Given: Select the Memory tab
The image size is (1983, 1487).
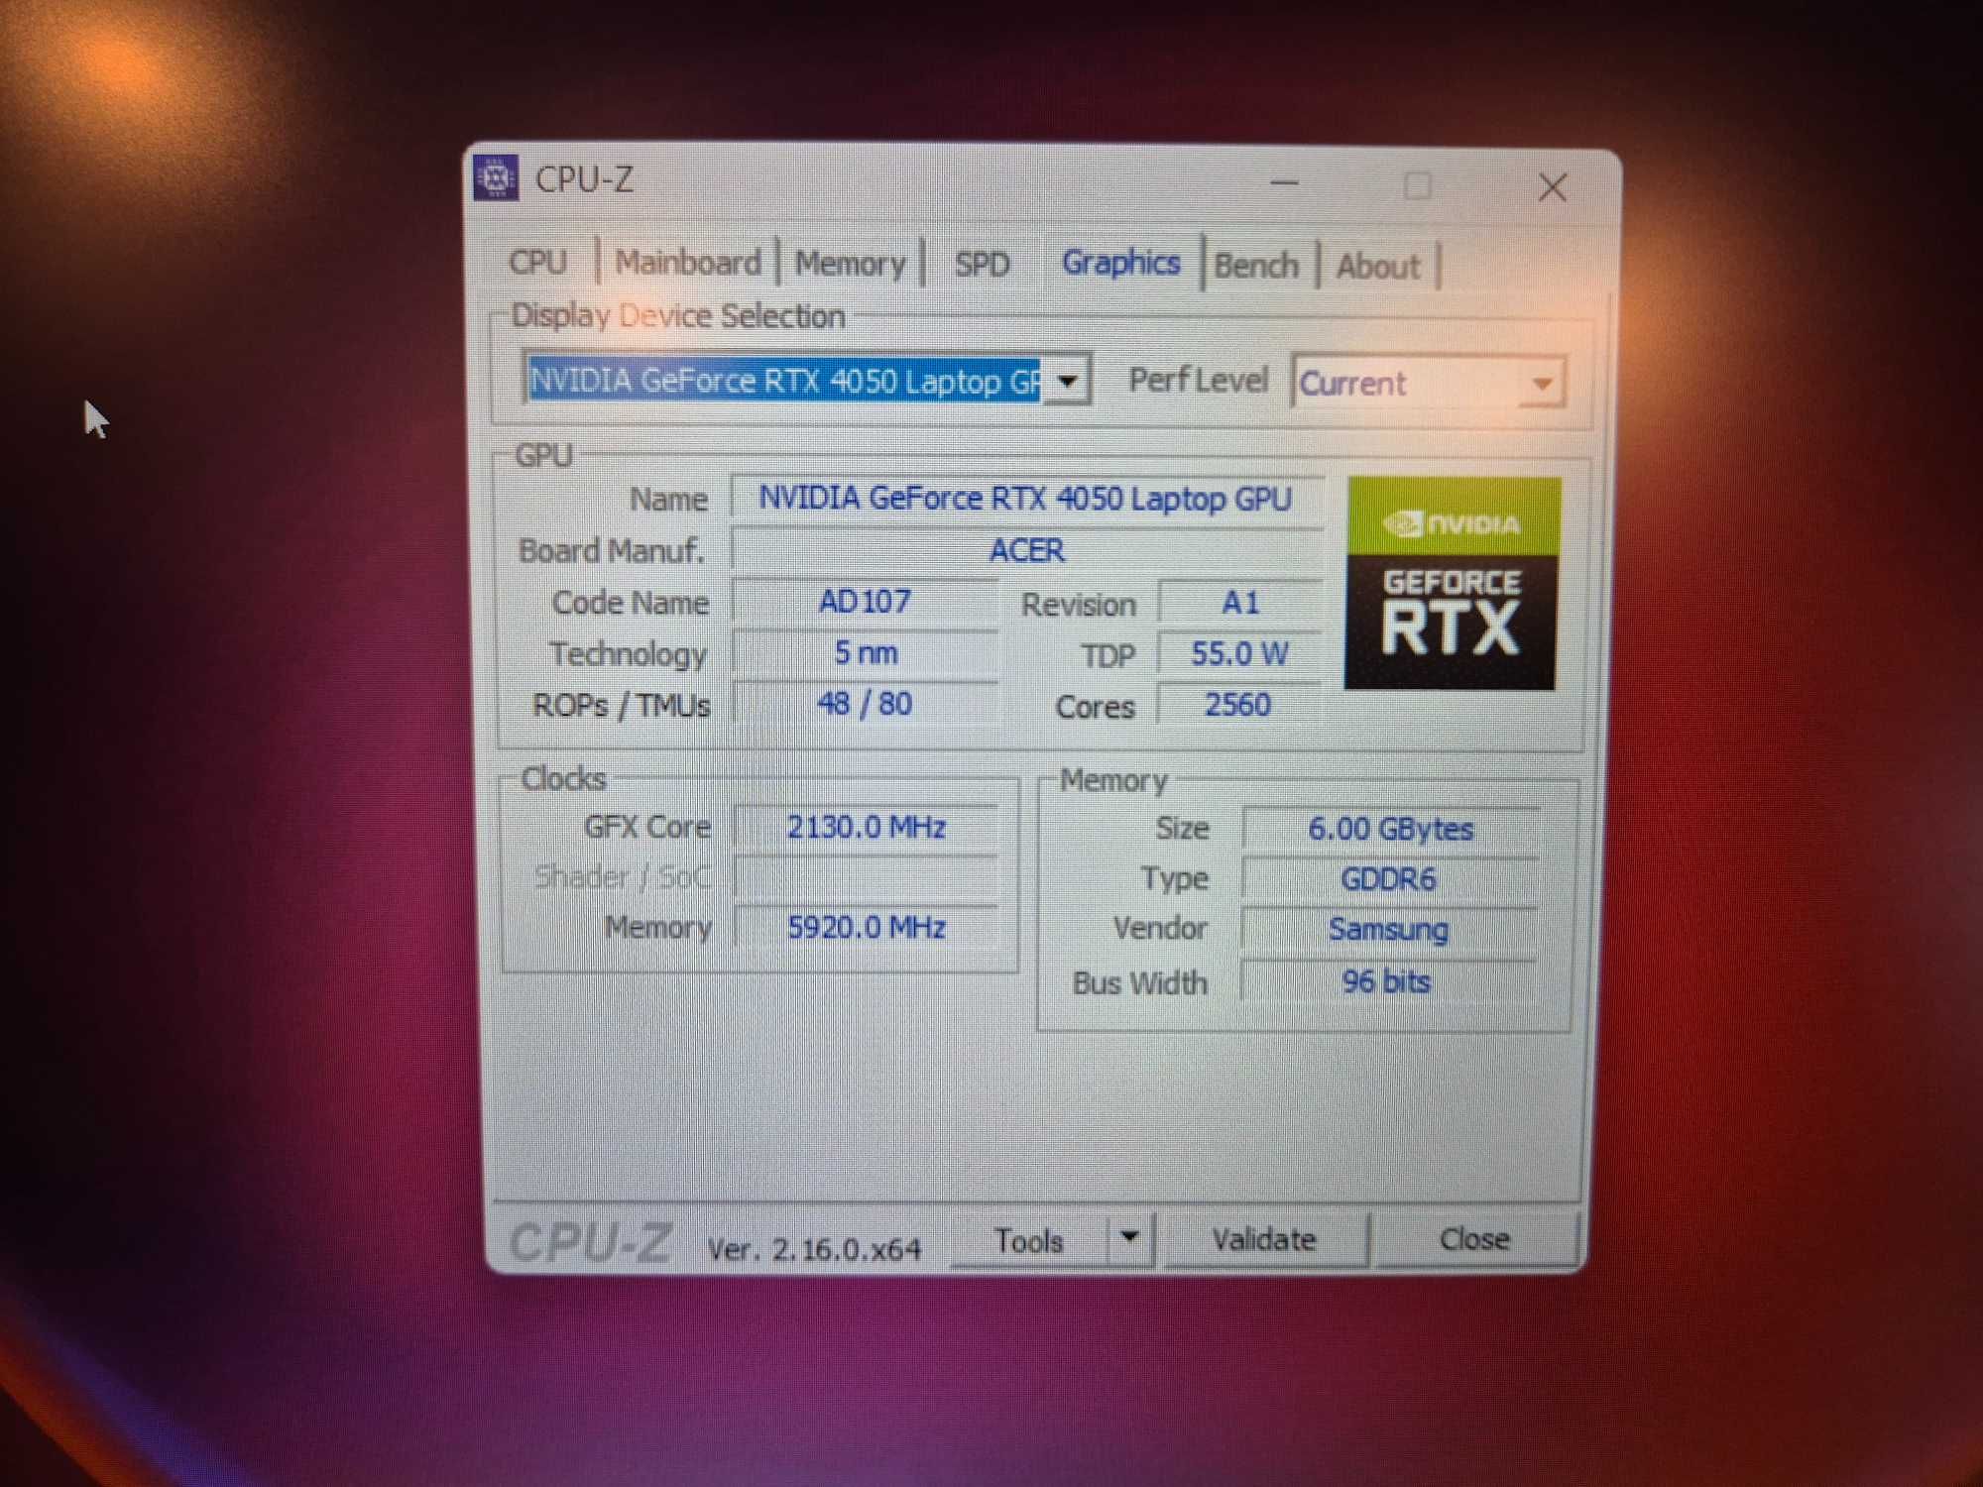Looking at the screenshot, I should pos(851,265).
